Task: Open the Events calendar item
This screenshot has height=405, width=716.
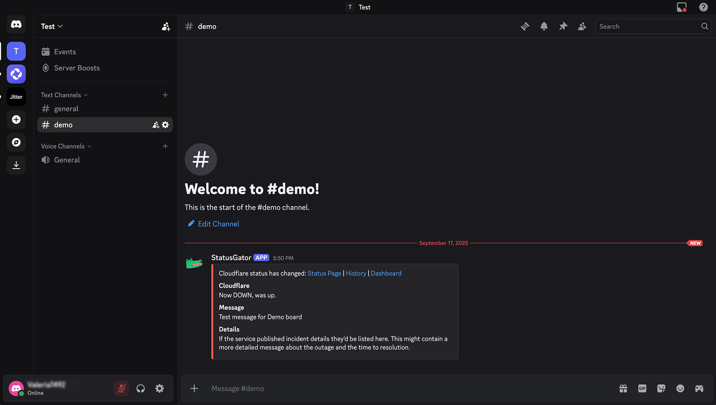Action: click(x=105, y=52)
